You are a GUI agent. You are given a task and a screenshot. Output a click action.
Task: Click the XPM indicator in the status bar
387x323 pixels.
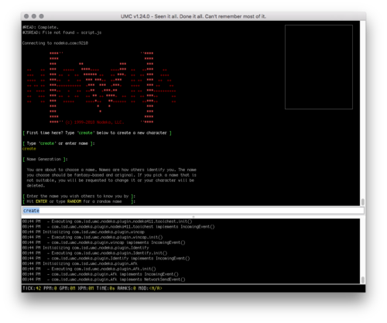tap(86, 288)
